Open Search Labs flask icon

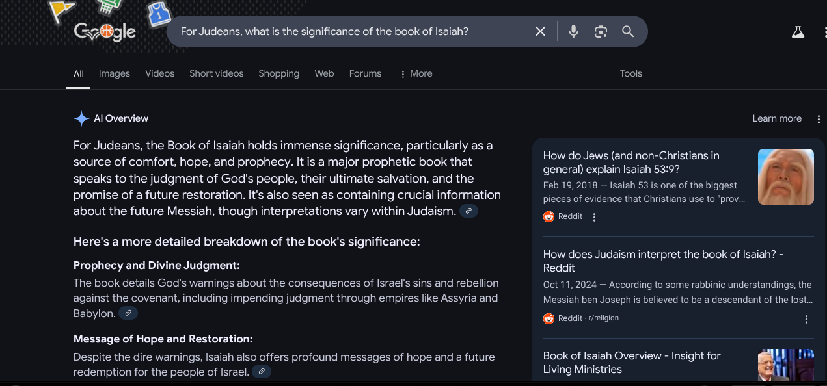pyautogui.click(x=798, y=32)
